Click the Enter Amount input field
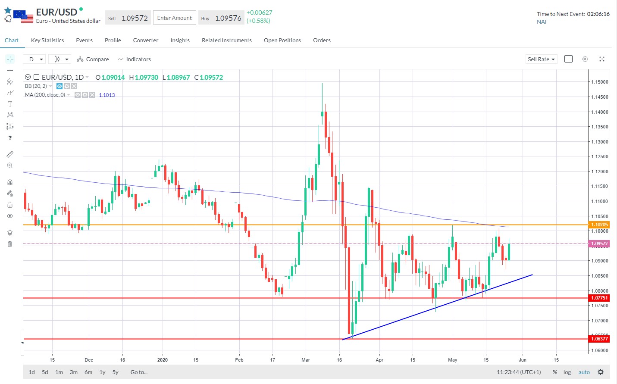This screenshot has width=617, height=384. 174,18
